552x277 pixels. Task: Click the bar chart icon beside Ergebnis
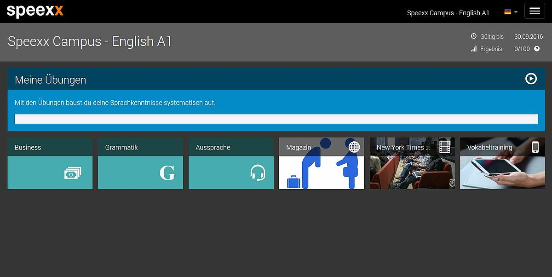[474, 49]
